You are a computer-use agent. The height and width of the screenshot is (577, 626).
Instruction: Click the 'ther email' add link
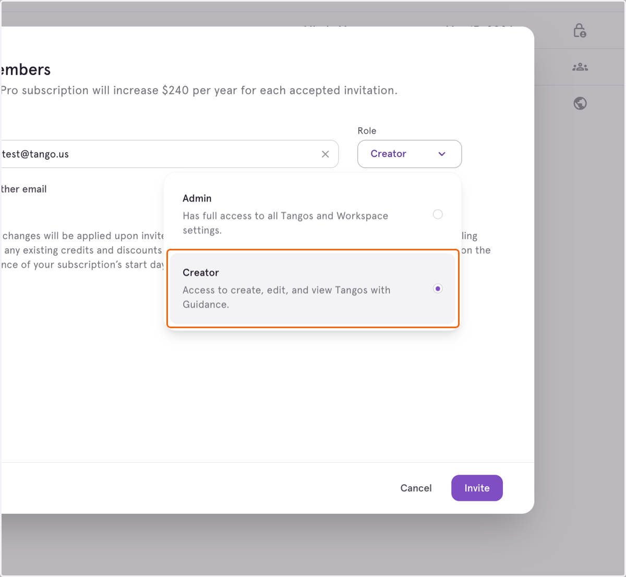[x=23, y=189]
